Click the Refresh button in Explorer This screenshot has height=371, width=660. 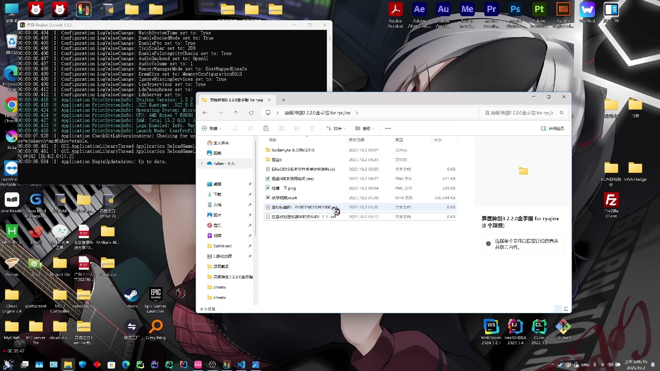(x=251, y=113)
